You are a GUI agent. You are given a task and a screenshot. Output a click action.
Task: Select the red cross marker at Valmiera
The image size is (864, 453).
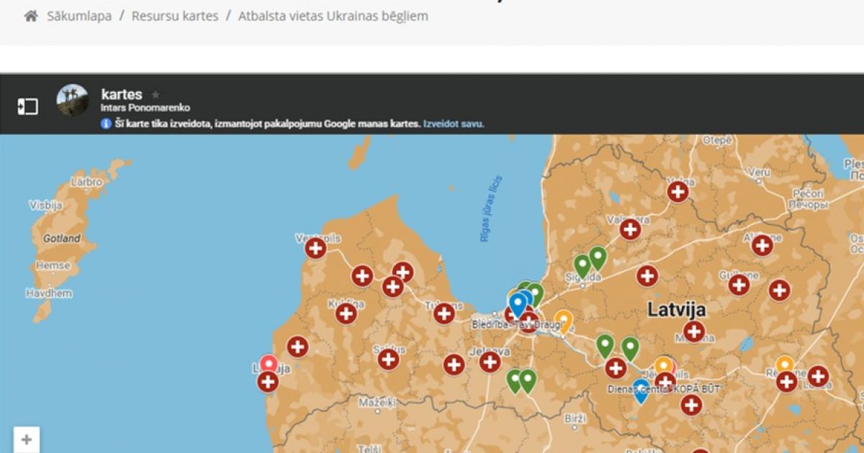click(x=630, y=229)
